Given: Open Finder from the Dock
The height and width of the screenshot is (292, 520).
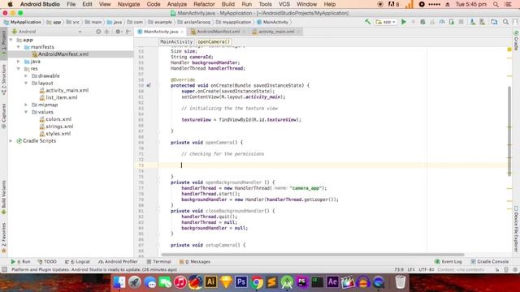Looking at the screenshot, I should tap(119, 282).
